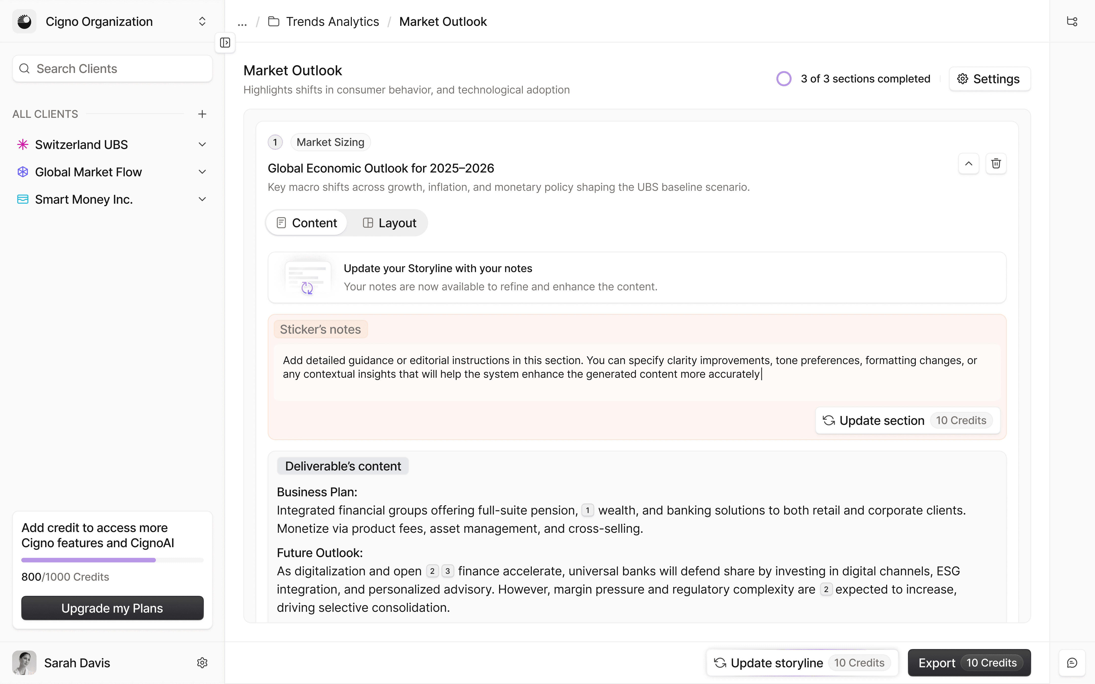Add a new client with the plus icon
The width and height of the screenshot is (1095, 684).
click(202, 114)
